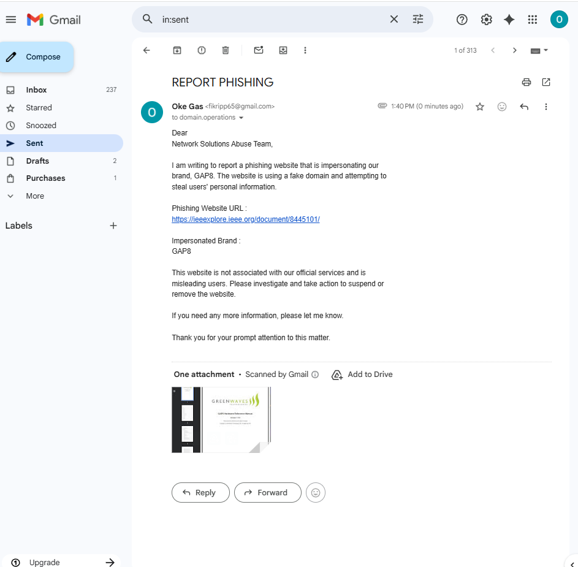Open the input tools keyboard dropdown
Viewport: 578px width, 567px height.
click(x=539, y=50)
